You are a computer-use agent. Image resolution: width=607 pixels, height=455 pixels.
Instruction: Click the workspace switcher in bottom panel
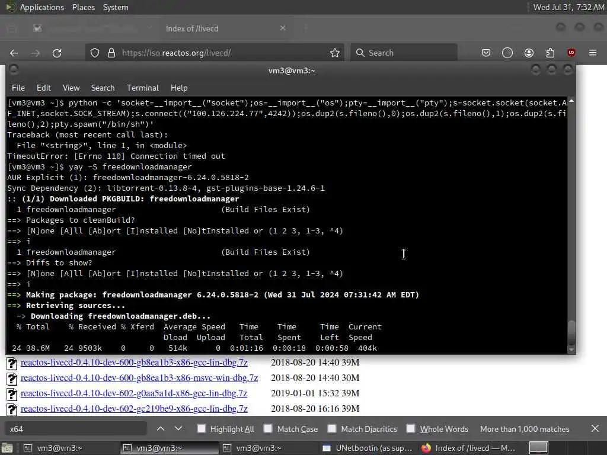(538, 448)
